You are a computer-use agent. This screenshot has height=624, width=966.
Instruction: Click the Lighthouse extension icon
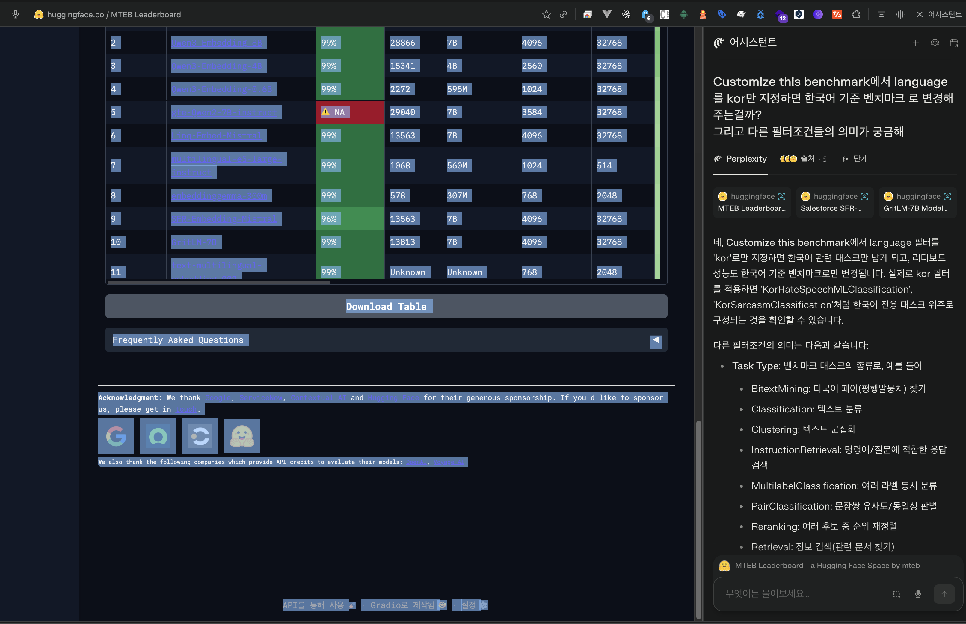pyautogui.click(x=703, y=15)
